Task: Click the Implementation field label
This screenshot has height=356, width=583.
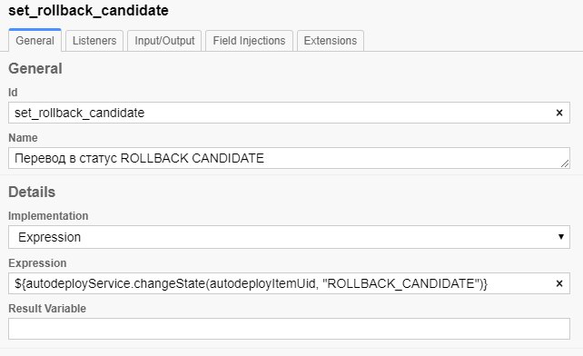Action: pyautogui.click(x=48, y=216)
